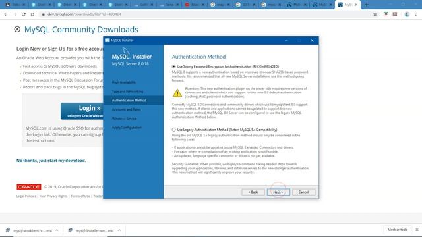Click the red extension icon in toolbar
The image size is (422, 237).
395,14
